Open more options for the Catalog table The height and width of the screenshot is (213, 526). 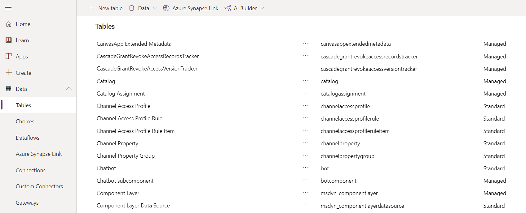(x=306, y=81)
